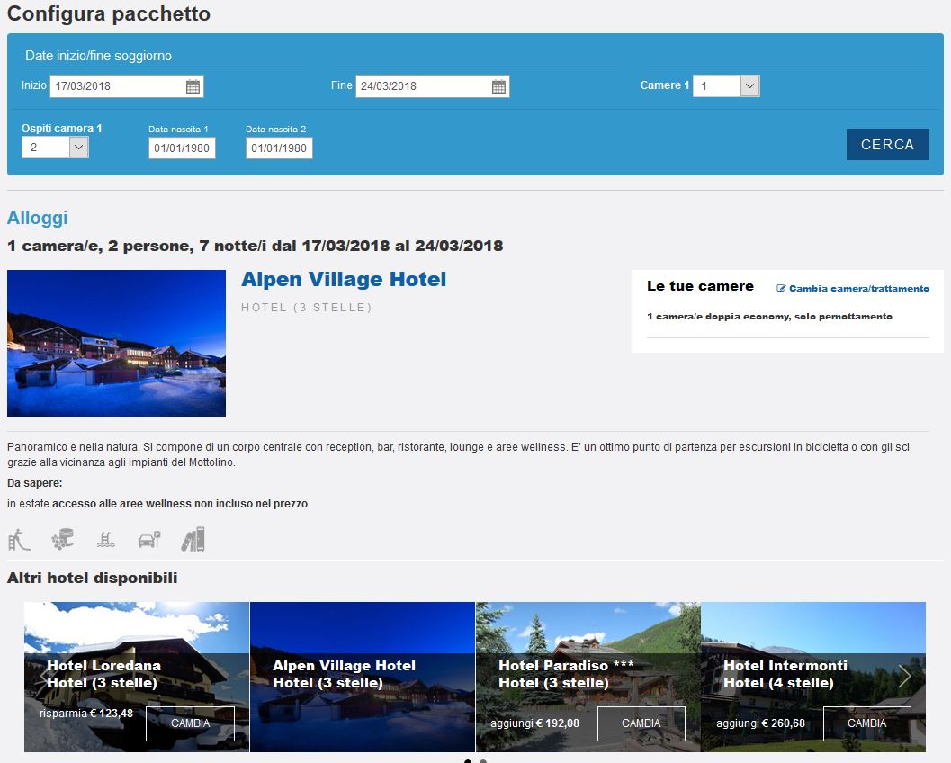Click CAMBIA on Hotel Paradiso card
The image size is (951, 763).
coord(641,723)
